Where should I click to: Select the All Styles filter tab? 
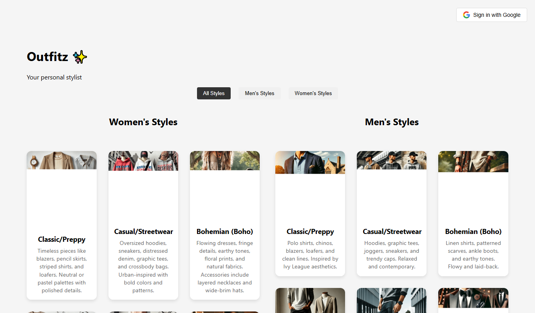point(214,93)
